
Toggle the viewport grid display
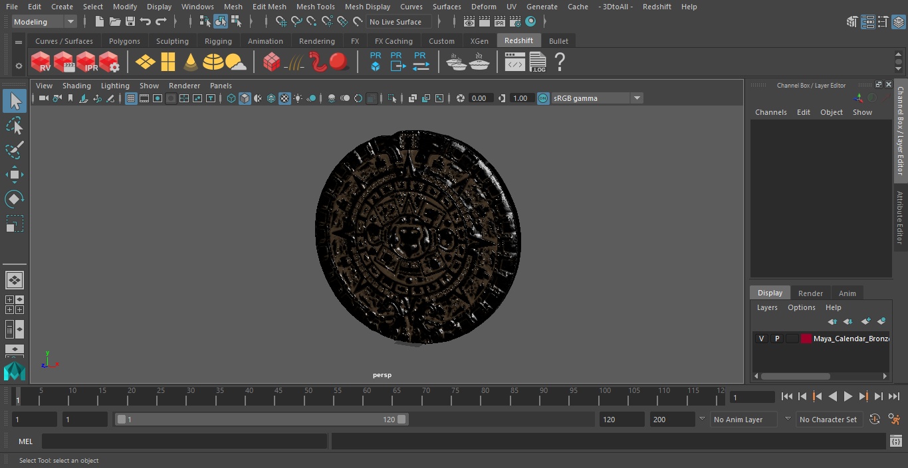131,98
